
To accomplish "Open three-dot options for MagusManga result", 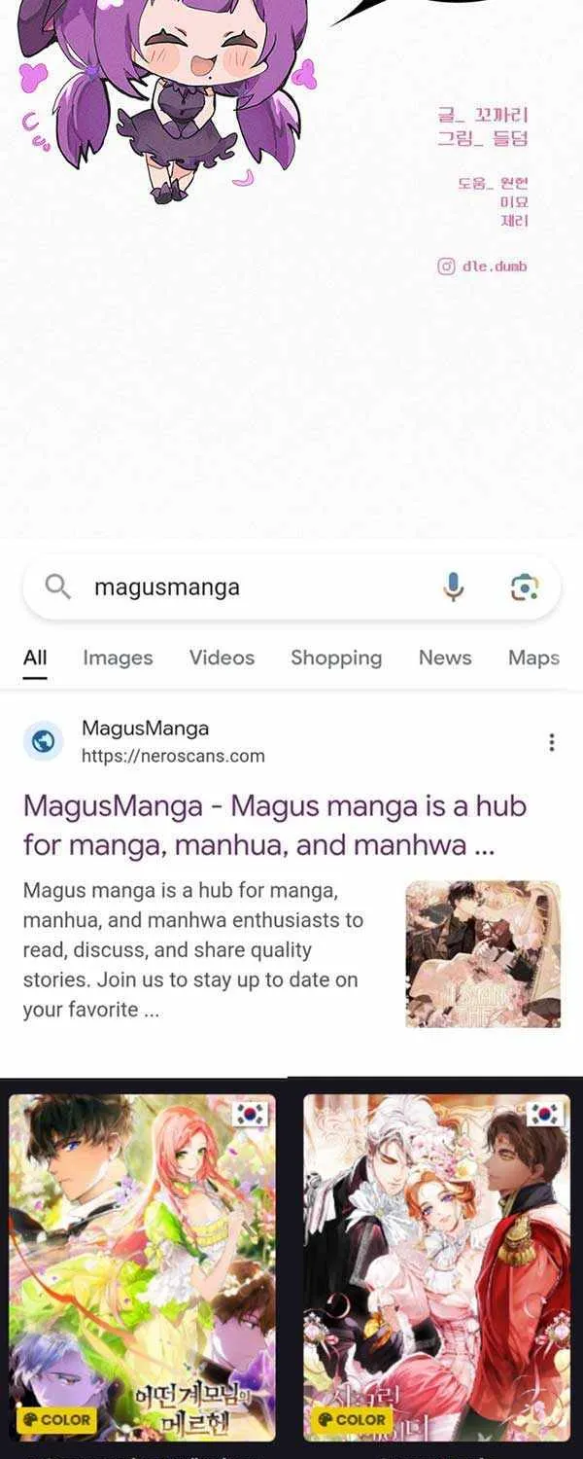I will pyautogui.click(x=552, y=742).
